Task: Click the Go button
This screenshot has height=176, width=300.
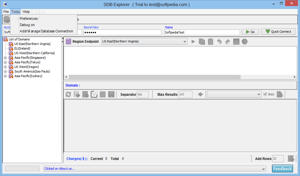Action: pyautogui.click(x=250, y=32)
